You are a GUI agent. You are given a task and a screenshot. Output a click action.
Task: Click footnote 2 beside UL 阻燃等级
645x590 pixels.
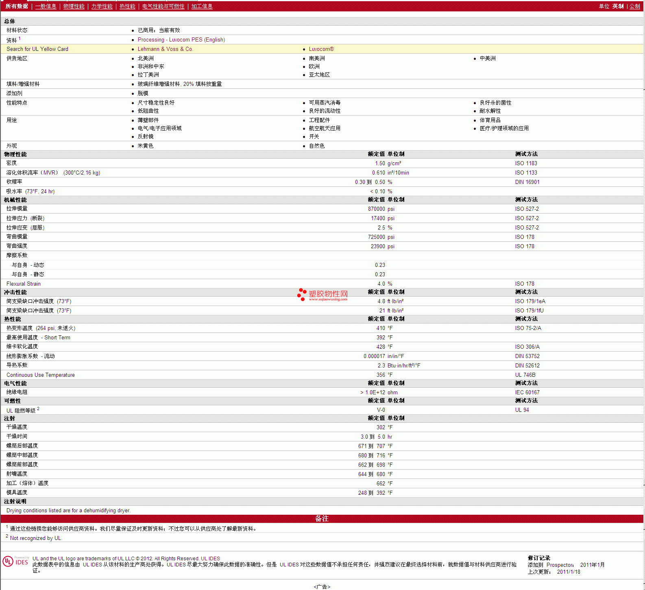tap(38, 409)
